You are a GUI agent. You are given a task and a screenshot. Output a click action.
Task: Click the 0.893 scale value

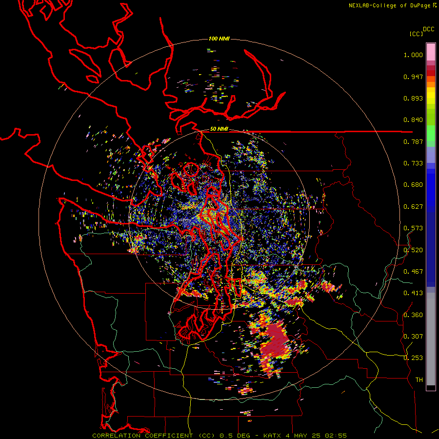pyautogui.click(x=413, y=98)
